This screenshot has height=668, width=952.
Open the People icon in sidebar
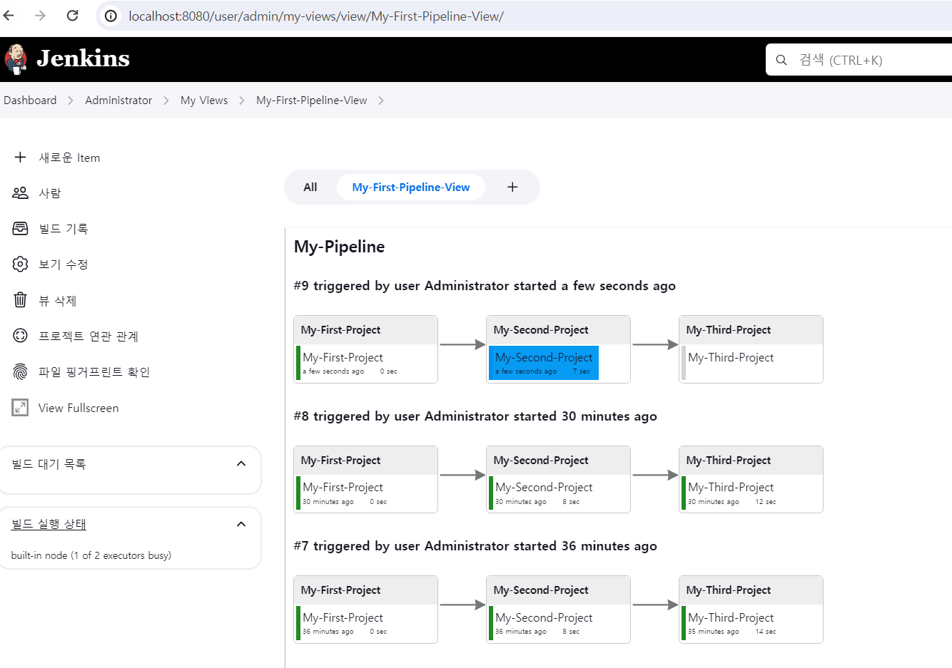pyautogui.click(x=20, y=193)
